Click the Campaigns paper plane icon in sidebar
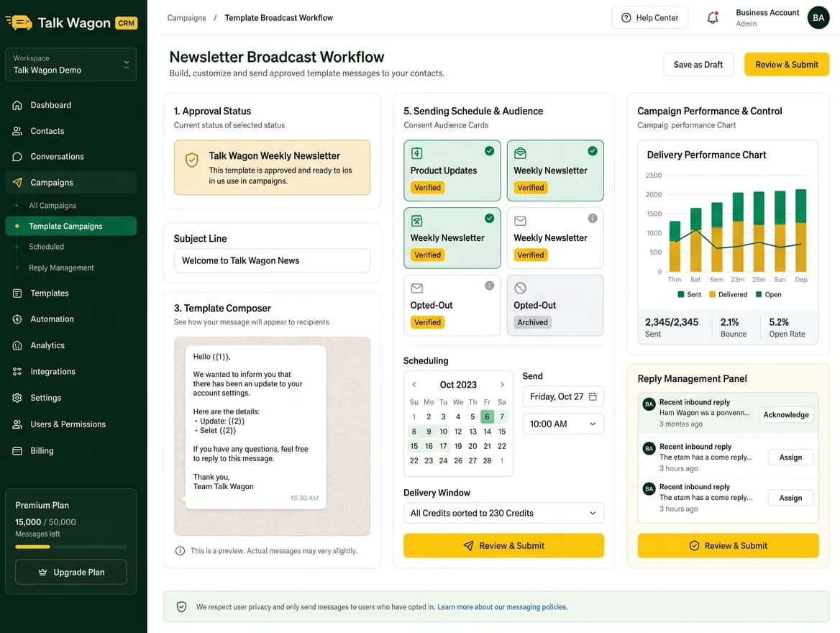Screen dimensions: 840x633 pyautogui.click(x=17, y=182)
